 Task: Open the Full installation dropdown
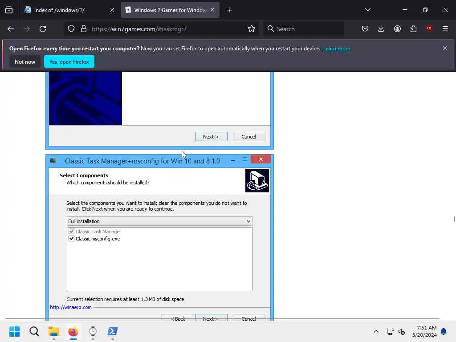tap(159, 221)
